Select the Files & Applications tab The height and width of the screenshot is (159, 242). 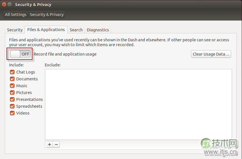(46, 30)
